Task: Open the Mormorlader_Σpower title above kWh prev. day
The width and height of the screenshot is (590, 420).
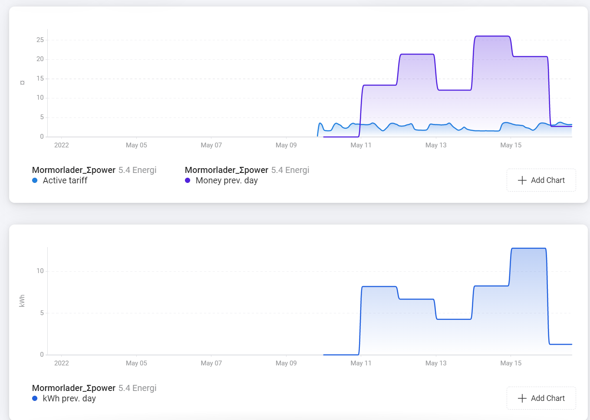Action: point(74,388)
